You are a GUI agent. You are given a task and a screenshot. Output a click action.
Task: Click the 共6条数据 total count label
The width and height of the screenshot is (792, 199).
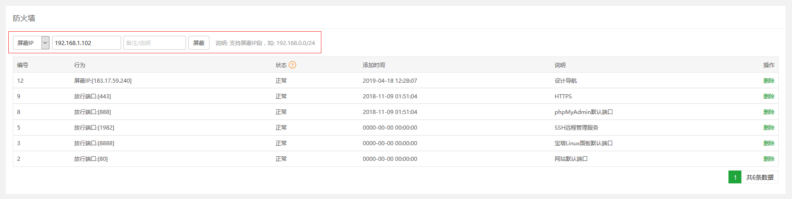(x=760, y=177)
